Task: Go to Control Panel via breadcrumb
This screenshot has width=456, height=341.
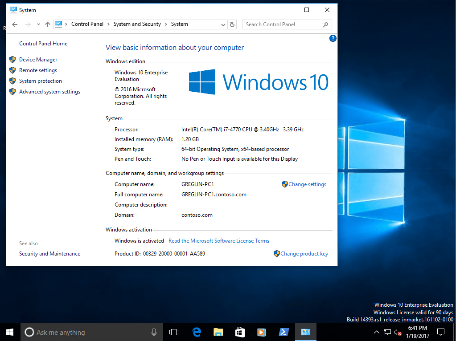Action: pyautogui.click(x=87, y=24)
